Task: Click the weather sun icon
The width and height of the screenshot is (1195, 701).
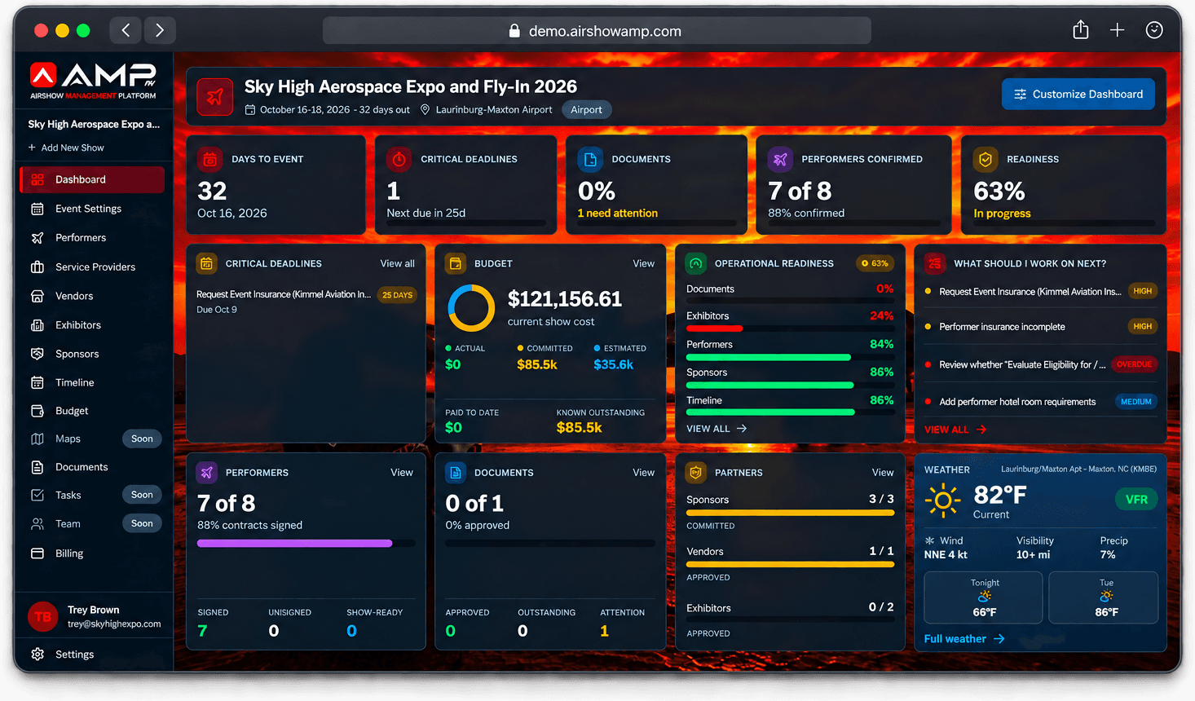Action: [943, 500]
